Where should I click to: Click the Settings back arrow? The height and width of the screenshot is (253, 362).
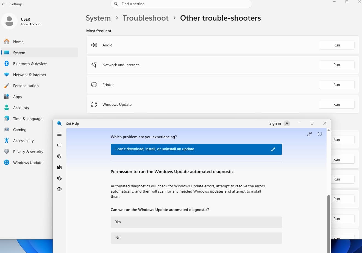click(x=3, y=4)
